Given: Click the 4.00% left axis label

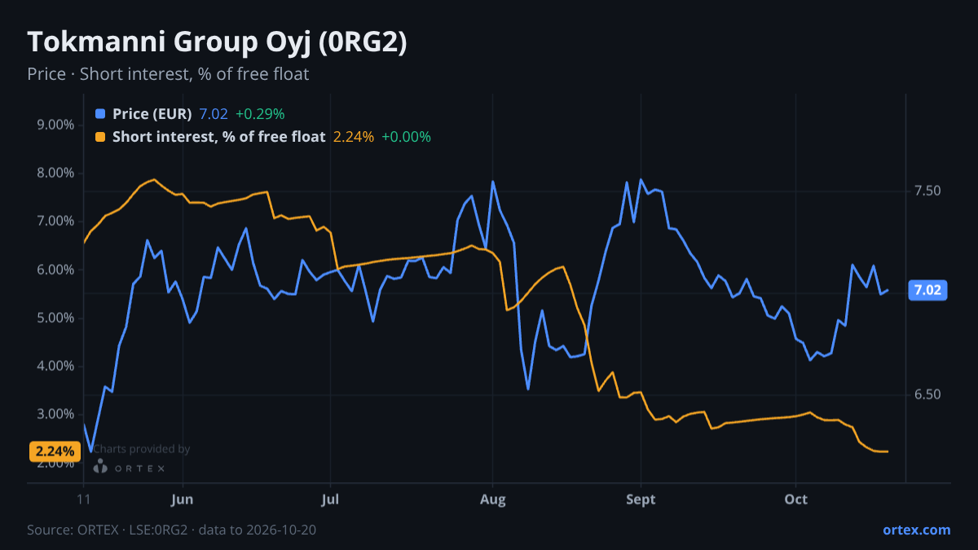Looking at the screenshot, I should 56,366.
